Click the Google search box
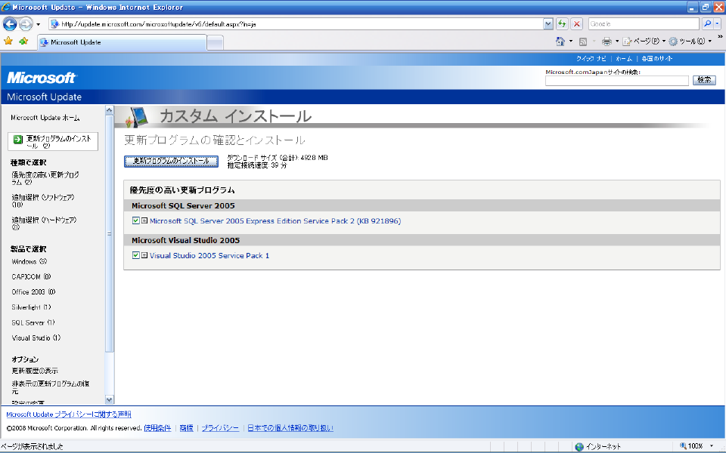The width and height of the screenshot is (726, 453). pos(644,23)
